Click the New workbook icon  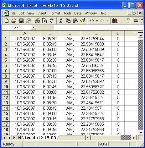[7, 21]
